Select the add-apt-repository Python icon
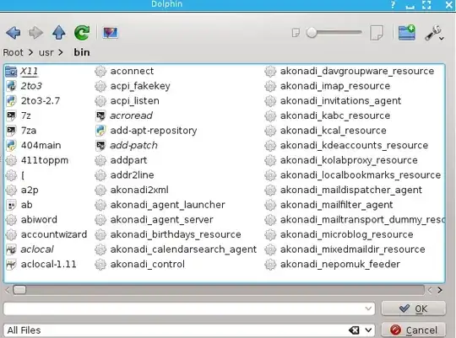 (100, 131)
